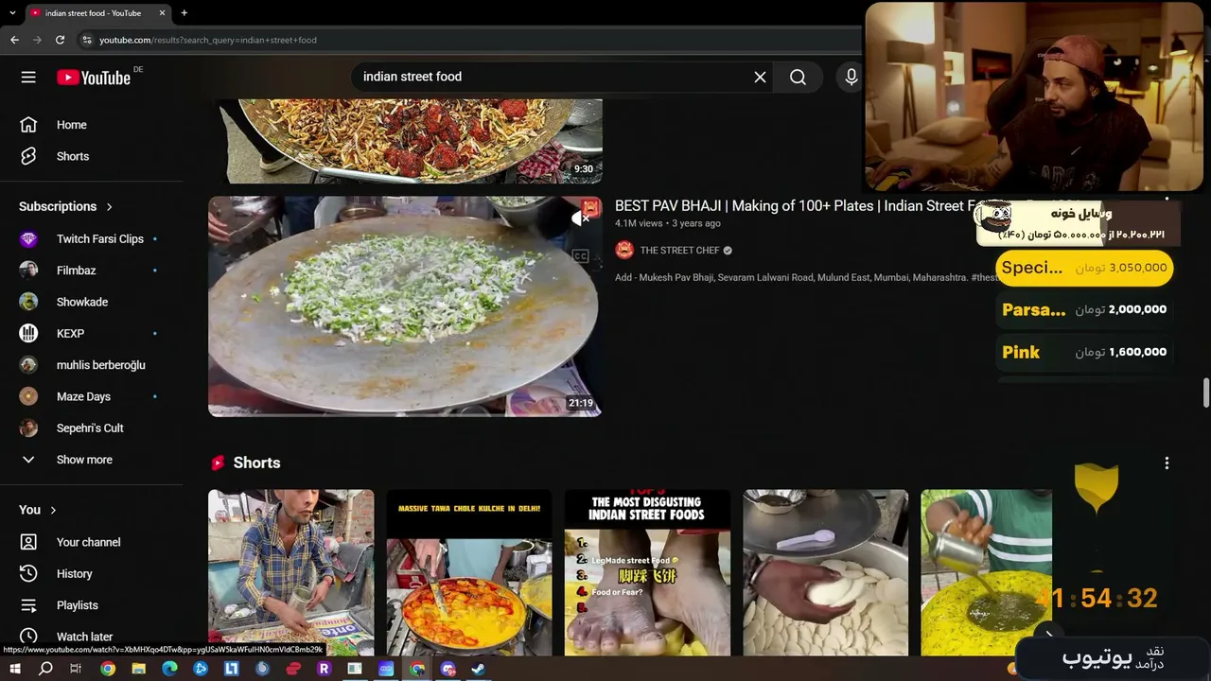The height and width of the screenshot is (681, 1211).
Task: Clear the search box with the X
Action: coord(760,78)
